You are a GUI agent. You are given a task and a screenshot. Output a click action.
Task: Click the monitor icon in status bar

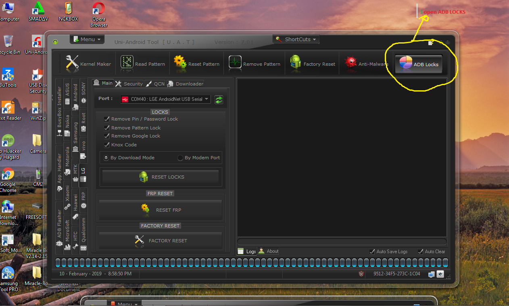(431, 274)
